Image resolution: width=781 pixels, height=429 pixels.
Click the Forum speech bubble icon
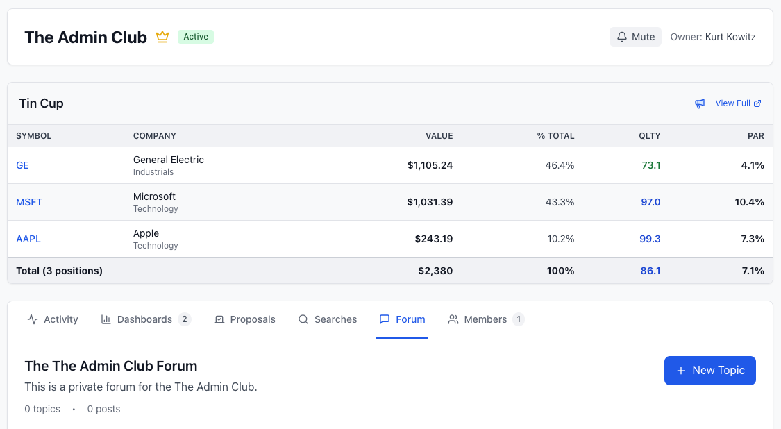pos(385,319)
